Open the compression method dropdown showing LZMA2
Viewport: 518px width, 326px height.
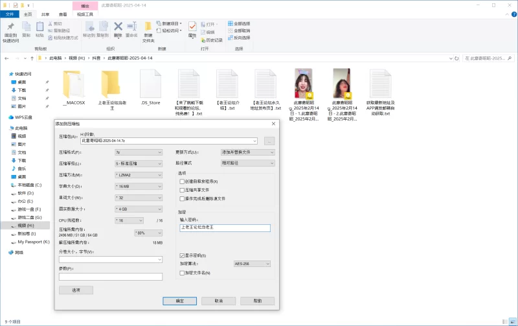[x=139, y=175]
